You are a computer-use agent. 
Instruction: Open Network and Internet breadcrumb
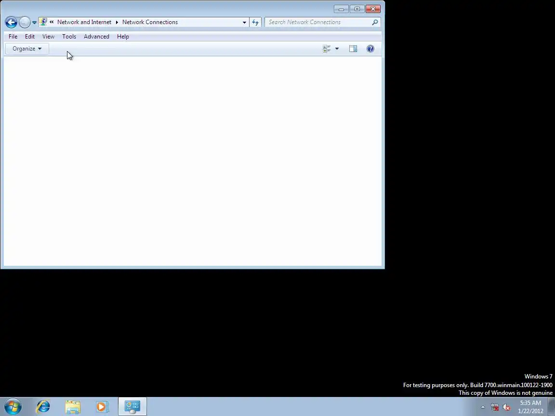pos(84,22)
